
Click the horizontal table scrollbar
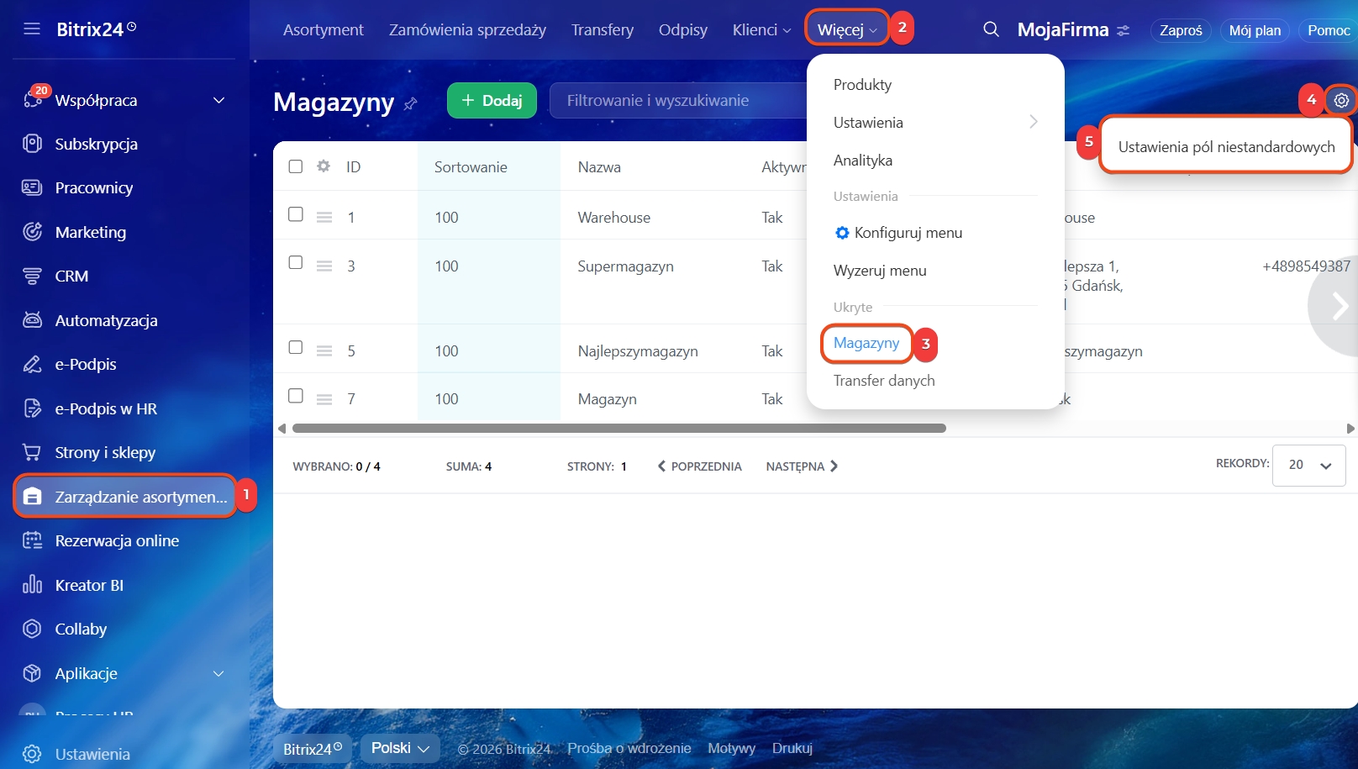click(618, 429)
